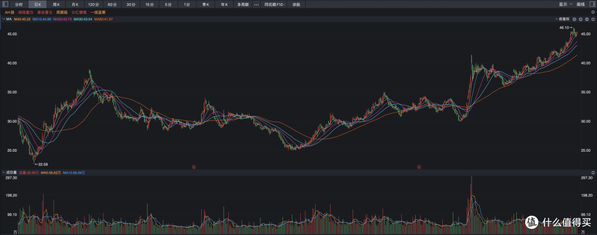
Task: Collapse the MA indicator chevron
Action: [x=3, y=19]
